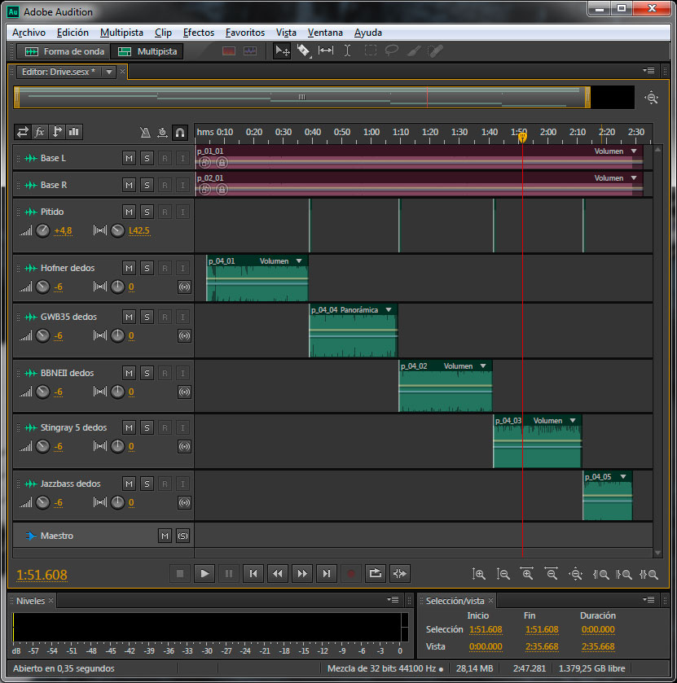Click the current time display 1:51.608
Screen dimensions: 677x683
(x=42, y=575)
